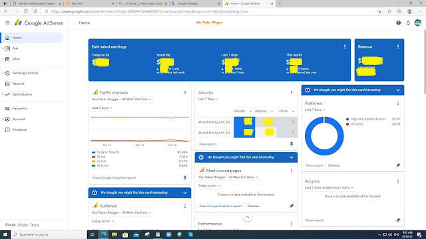Open View report in Platforms card
Image resolution: width=426 pixels, height=239 pixels.
pyautogui.click(x=314, y=165)
